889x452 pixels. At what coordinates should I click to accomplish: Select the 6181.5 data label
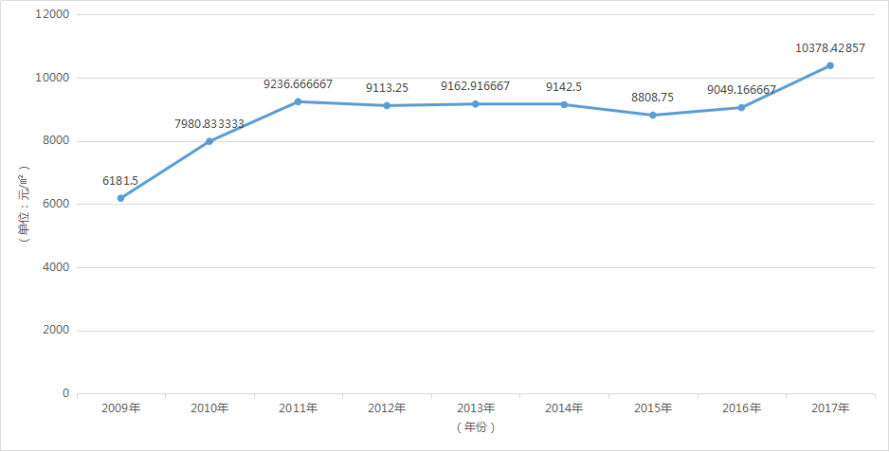point(121,180)
